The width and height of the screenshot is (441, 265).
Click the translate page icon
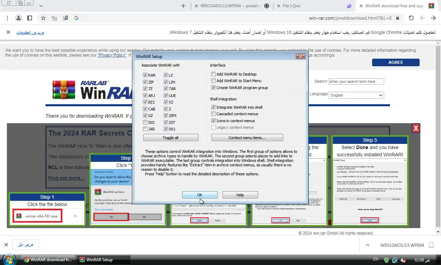click(x=65, y=18)
